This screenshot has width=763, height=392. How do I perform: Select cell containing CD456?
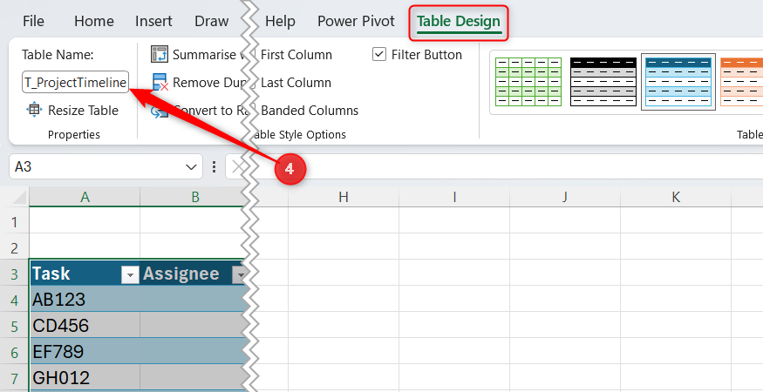85,326
